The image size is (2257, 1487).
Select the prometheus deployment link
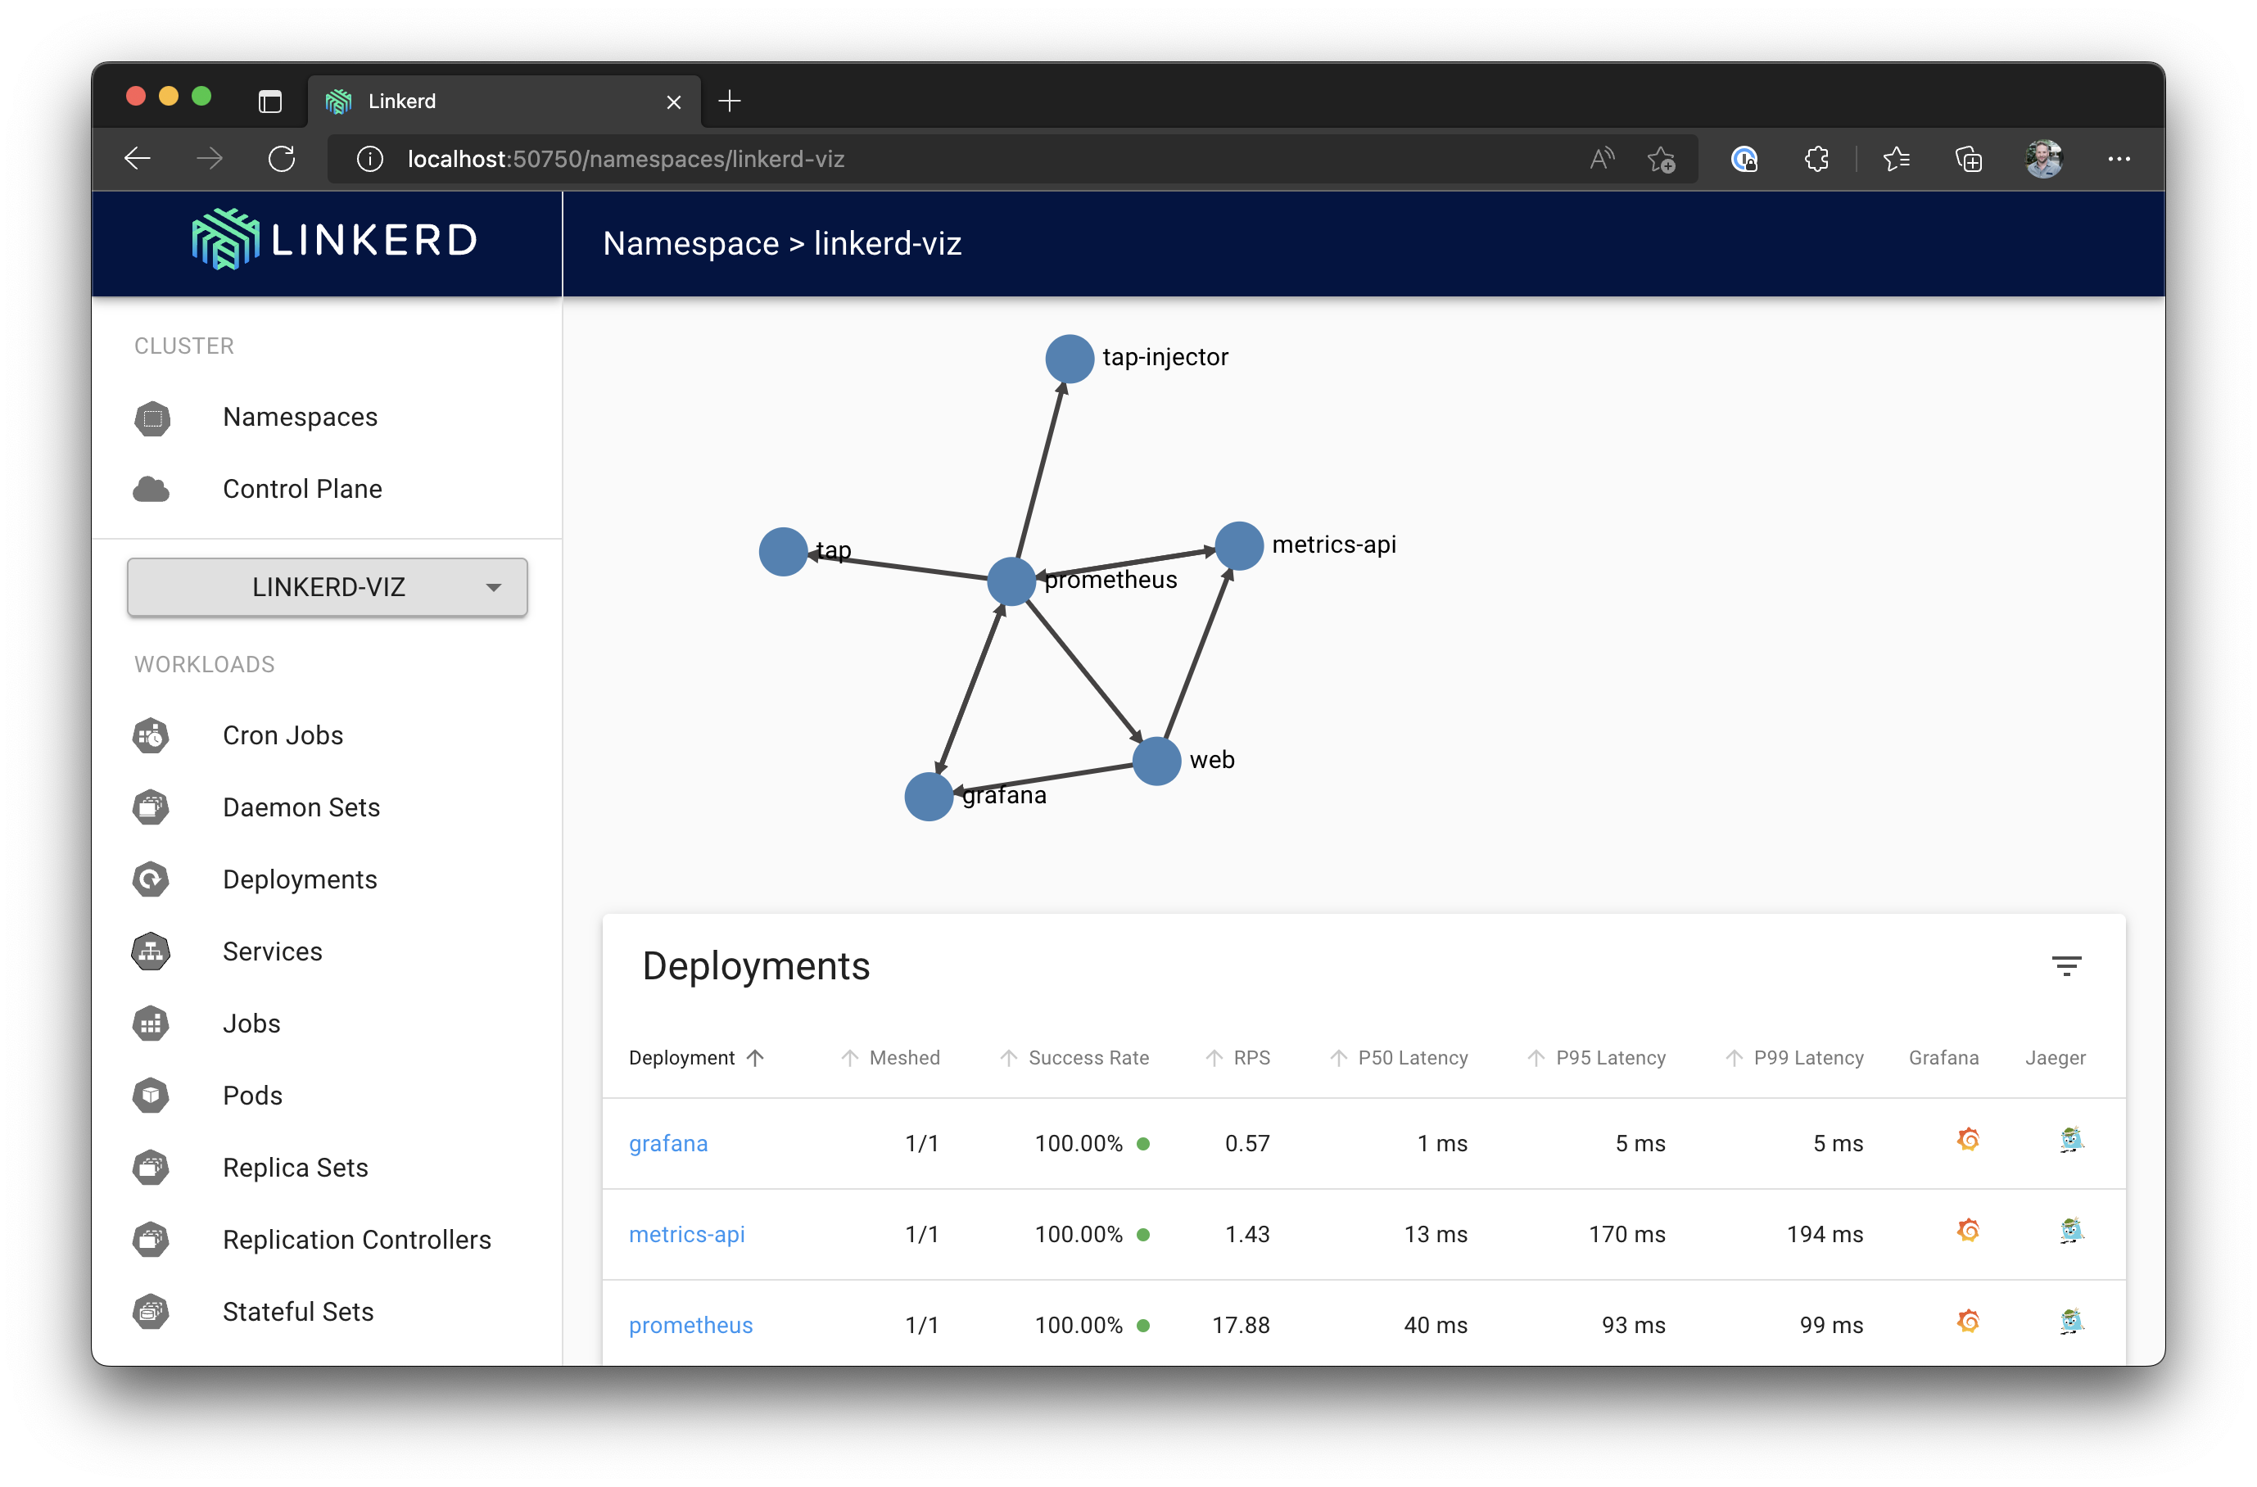pyautogui.click(x=692, y=1324)
